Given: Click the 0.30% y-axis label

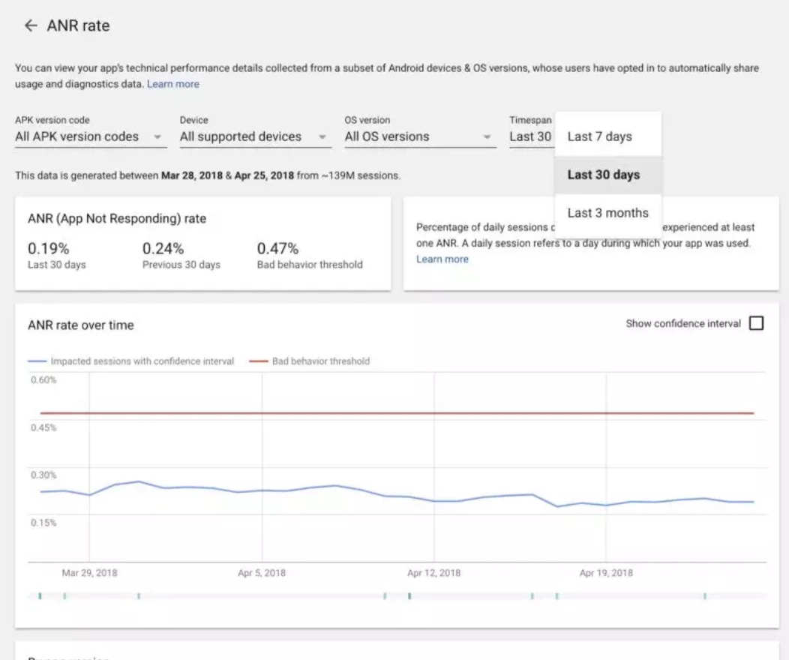Looking at the screenshot, I should (x=43, y=475).
